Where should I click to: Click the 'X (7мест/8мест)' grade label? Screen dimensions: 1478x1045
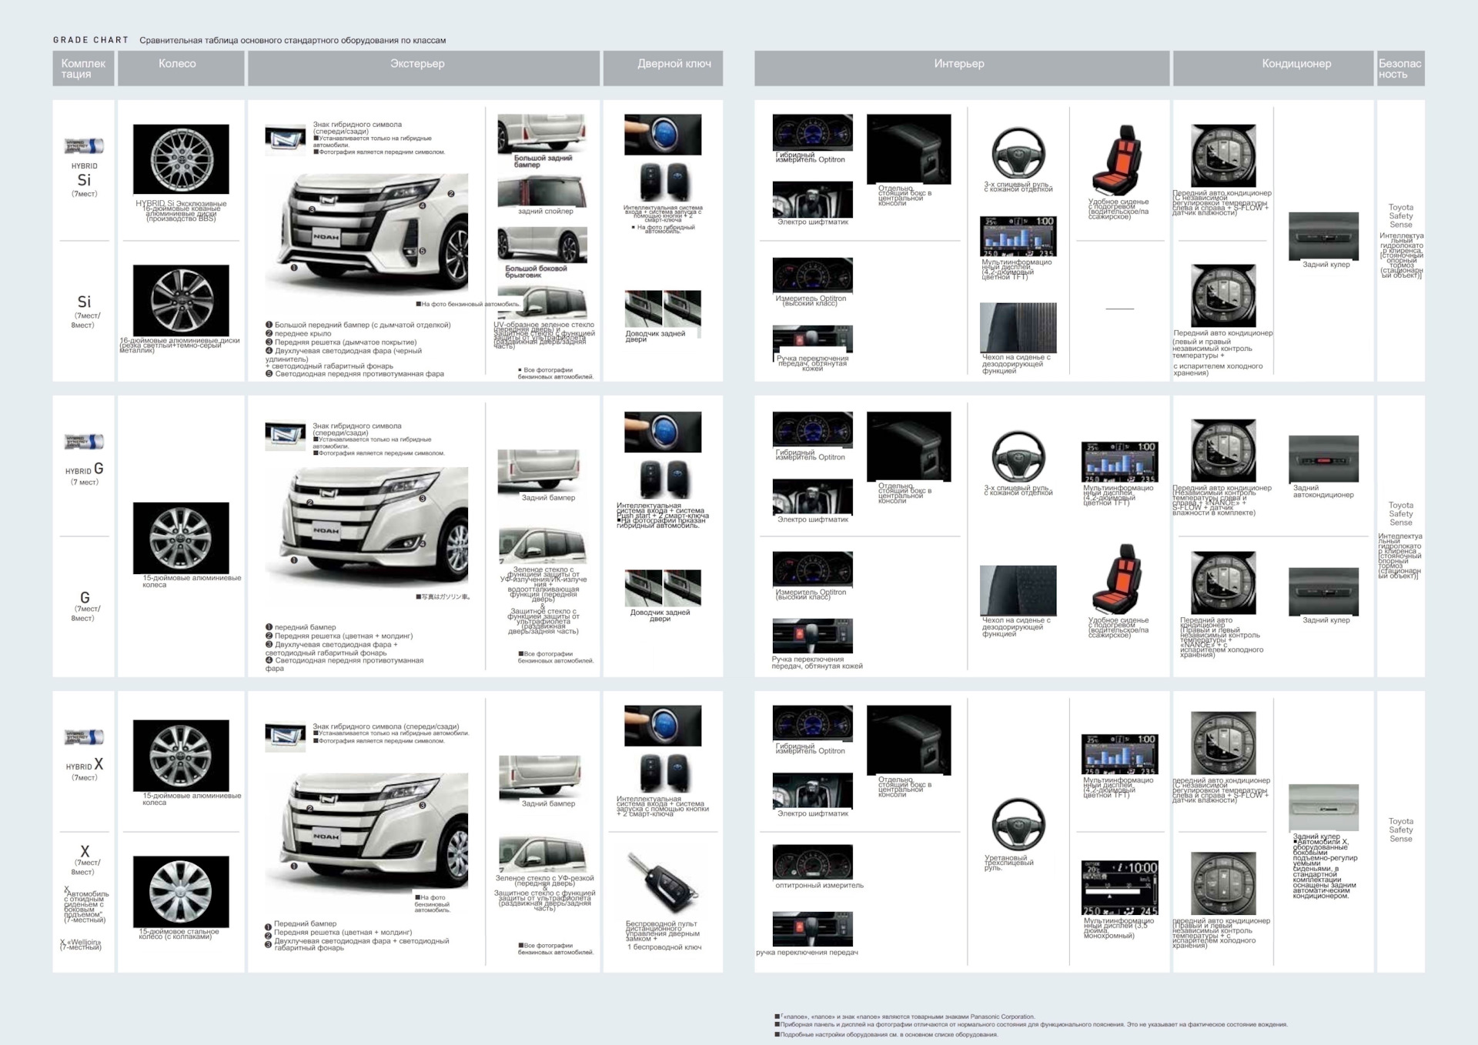pyautogui.click(x=85, y=859)
